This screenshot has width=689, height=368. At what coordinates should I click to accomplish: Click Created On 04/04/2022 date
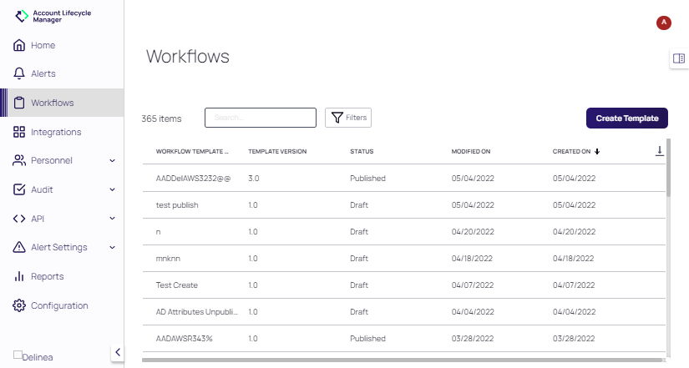coord(575,312)
